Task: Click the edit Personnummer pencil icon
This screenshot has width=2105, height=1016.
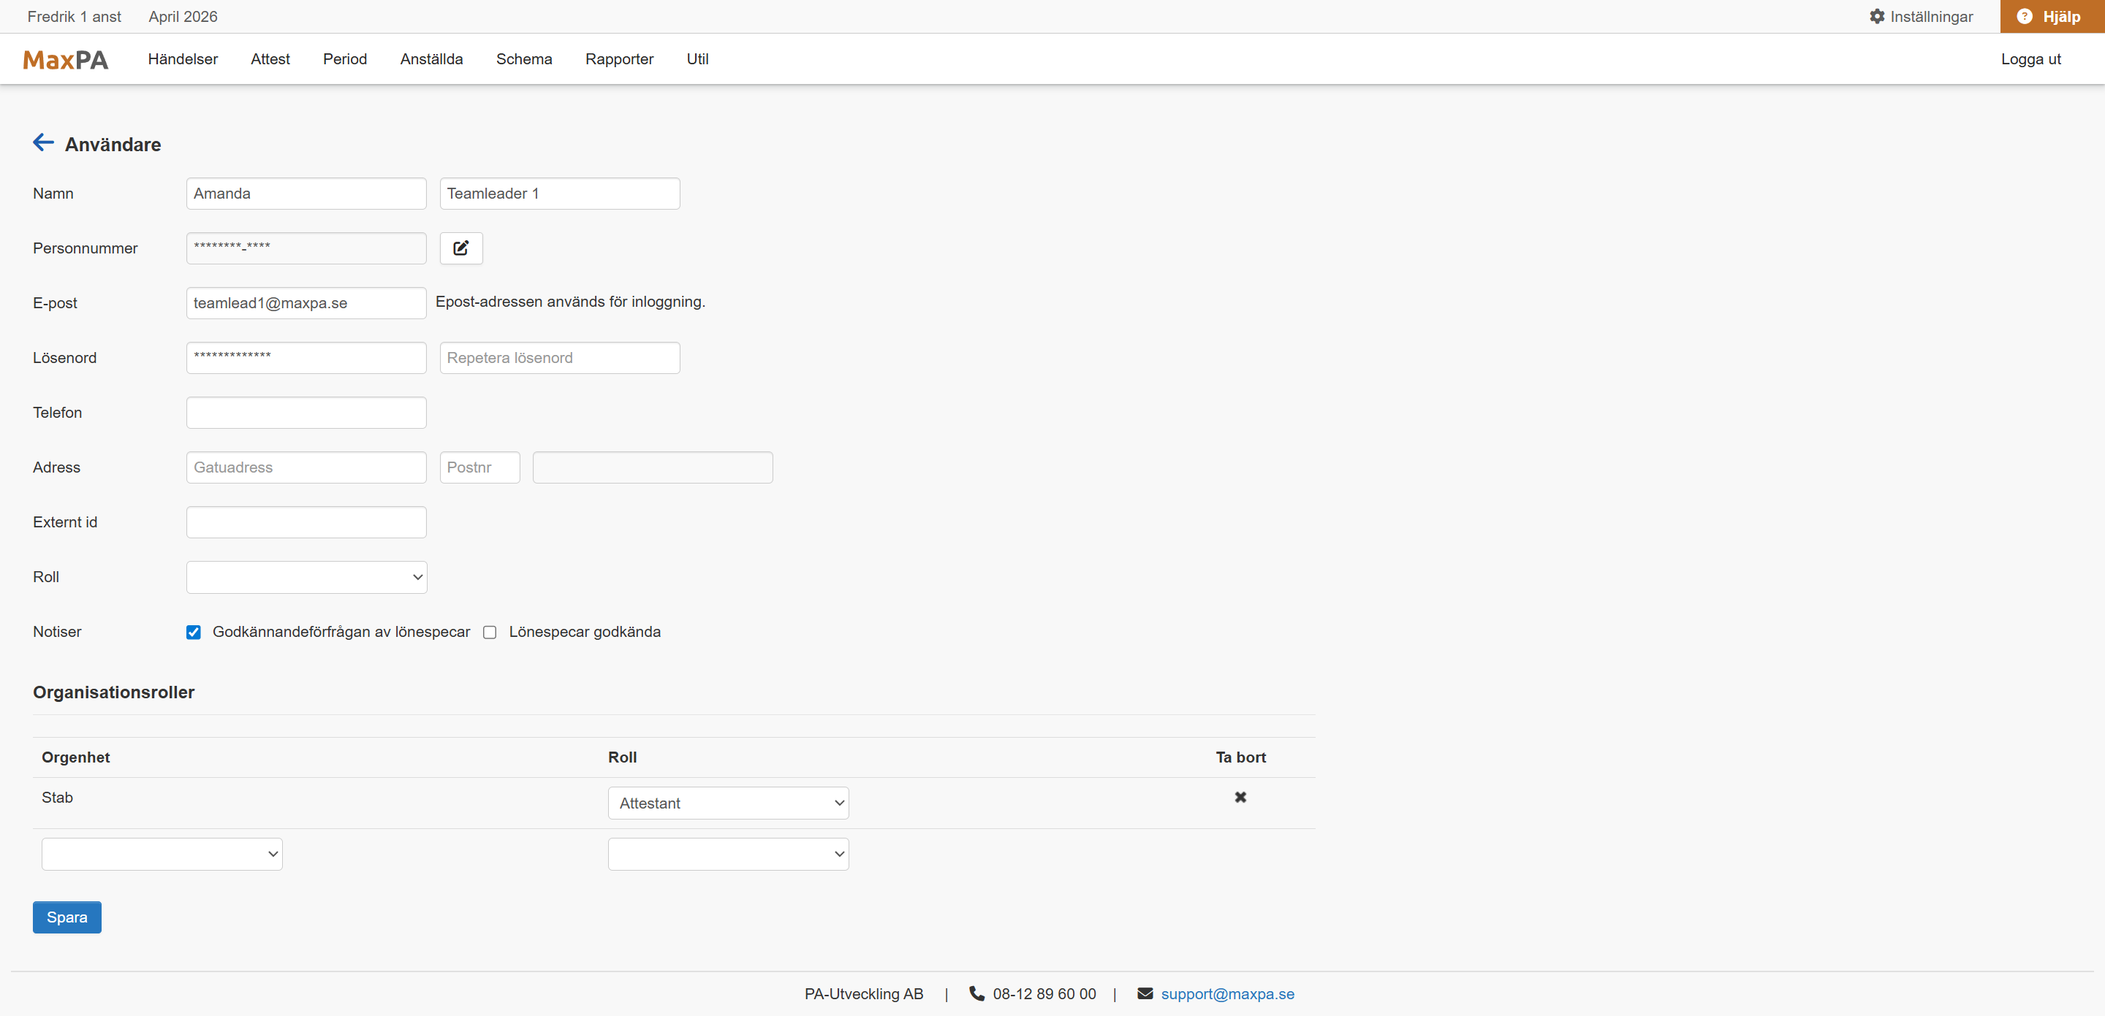Action: (461, 248)
